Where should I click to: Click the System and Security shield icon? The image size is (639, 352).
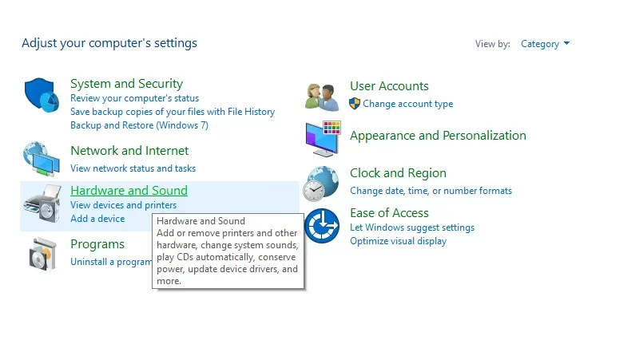(42, 95)
